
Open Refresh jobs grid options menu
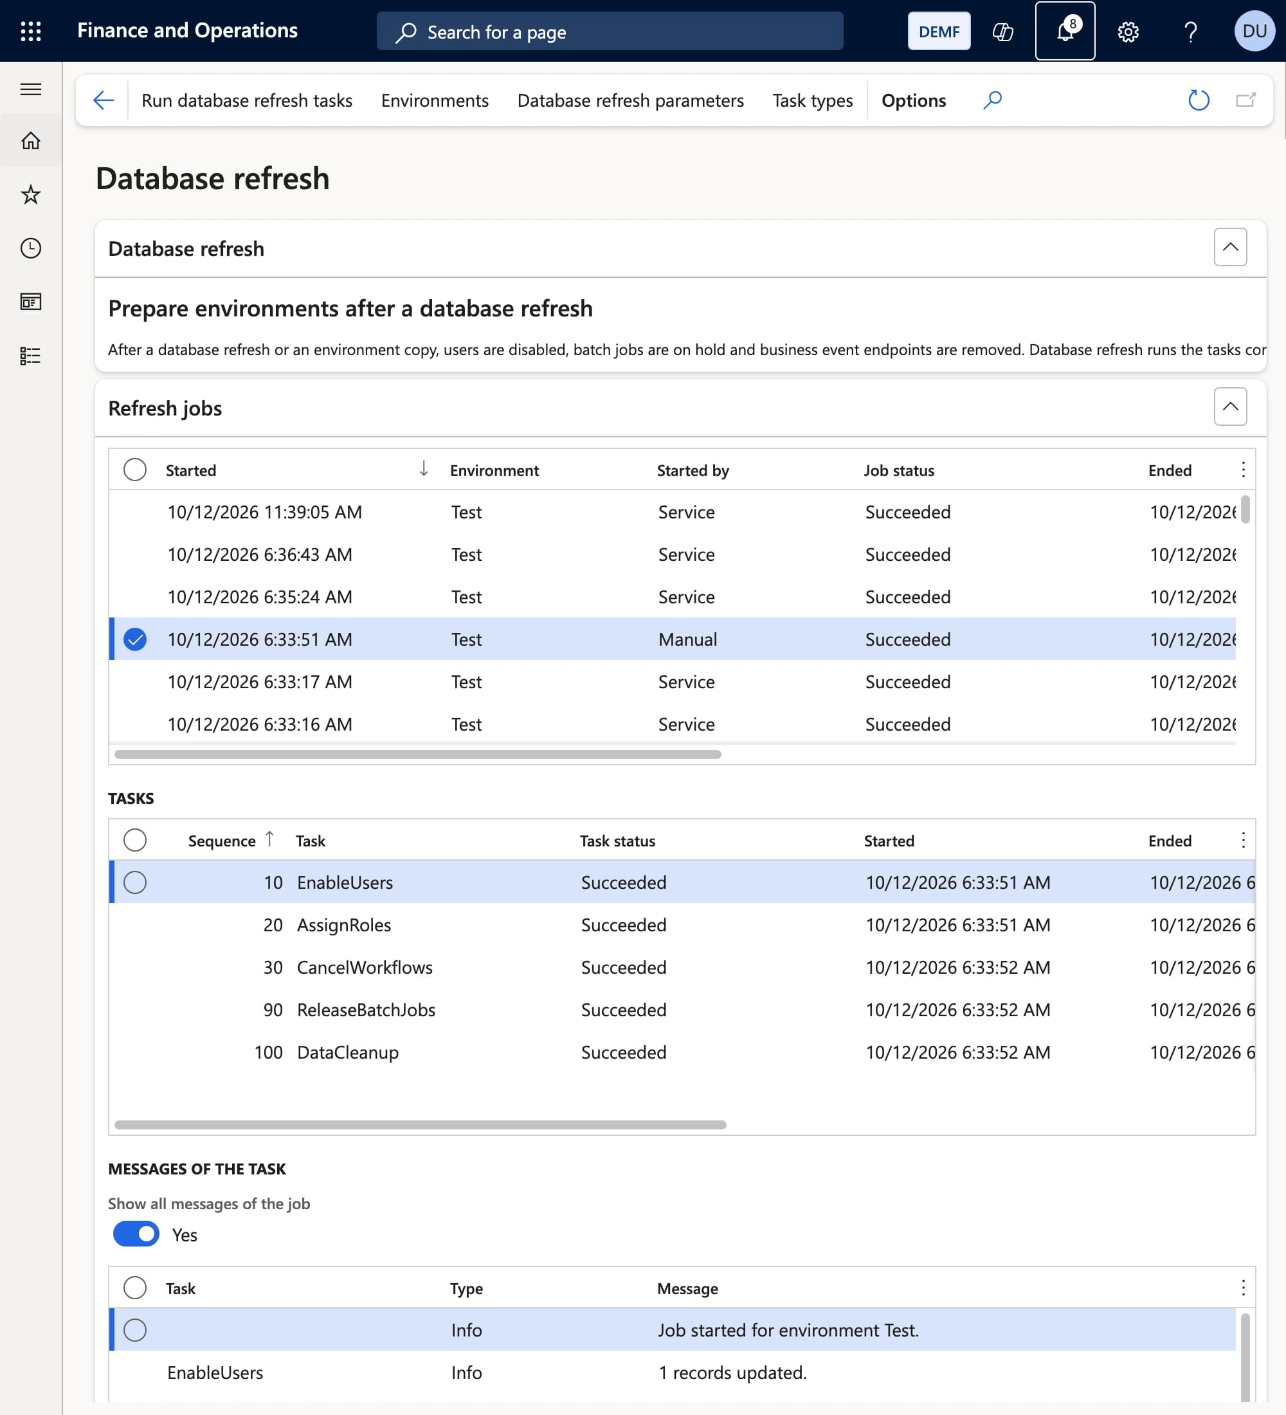1242,470
